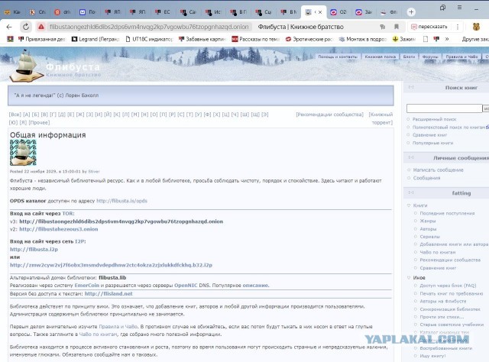
Task: Reload the page with refresh icon
Action: click(26, 27)
